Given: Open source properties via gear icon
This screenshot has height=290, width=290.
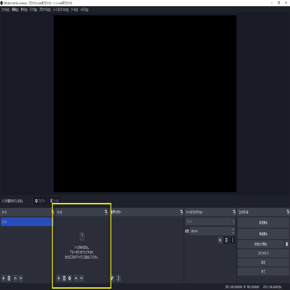Looking at the screenshot, I should (x=70, y=278).
